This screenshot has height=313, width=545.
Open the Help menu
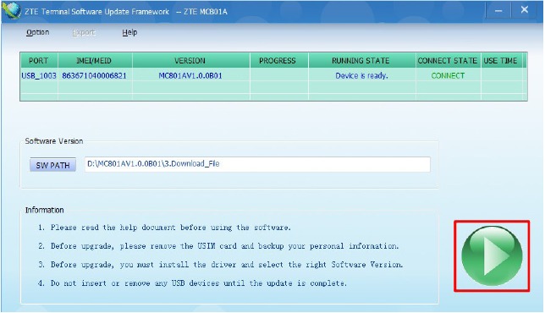129,32
